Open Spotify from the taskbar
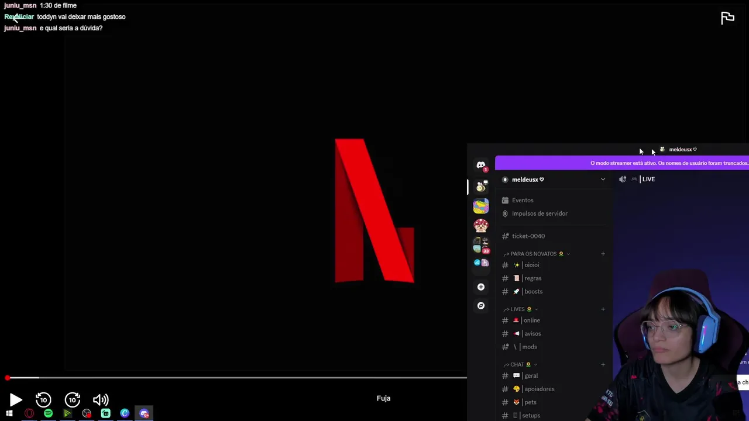Viewport: 749px width, 421px height. tap(48, 413)
